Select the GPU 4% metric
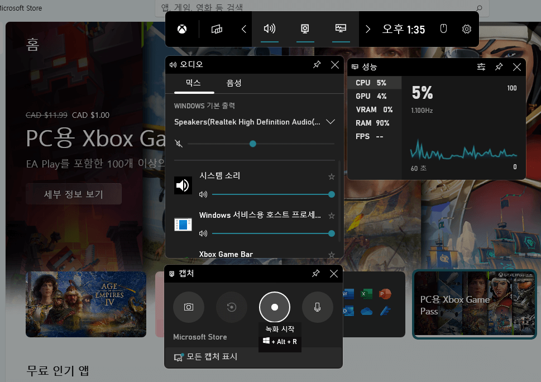Viewport: 541px width, 382px height. click(x=375, y=96)
